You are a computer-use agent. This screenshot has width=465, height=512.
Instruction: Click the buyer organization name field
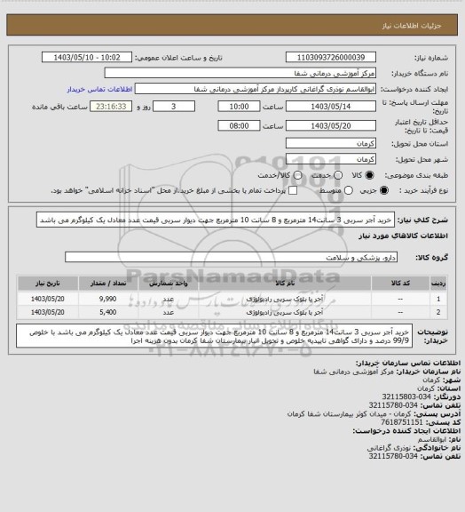tap(240, 73)
